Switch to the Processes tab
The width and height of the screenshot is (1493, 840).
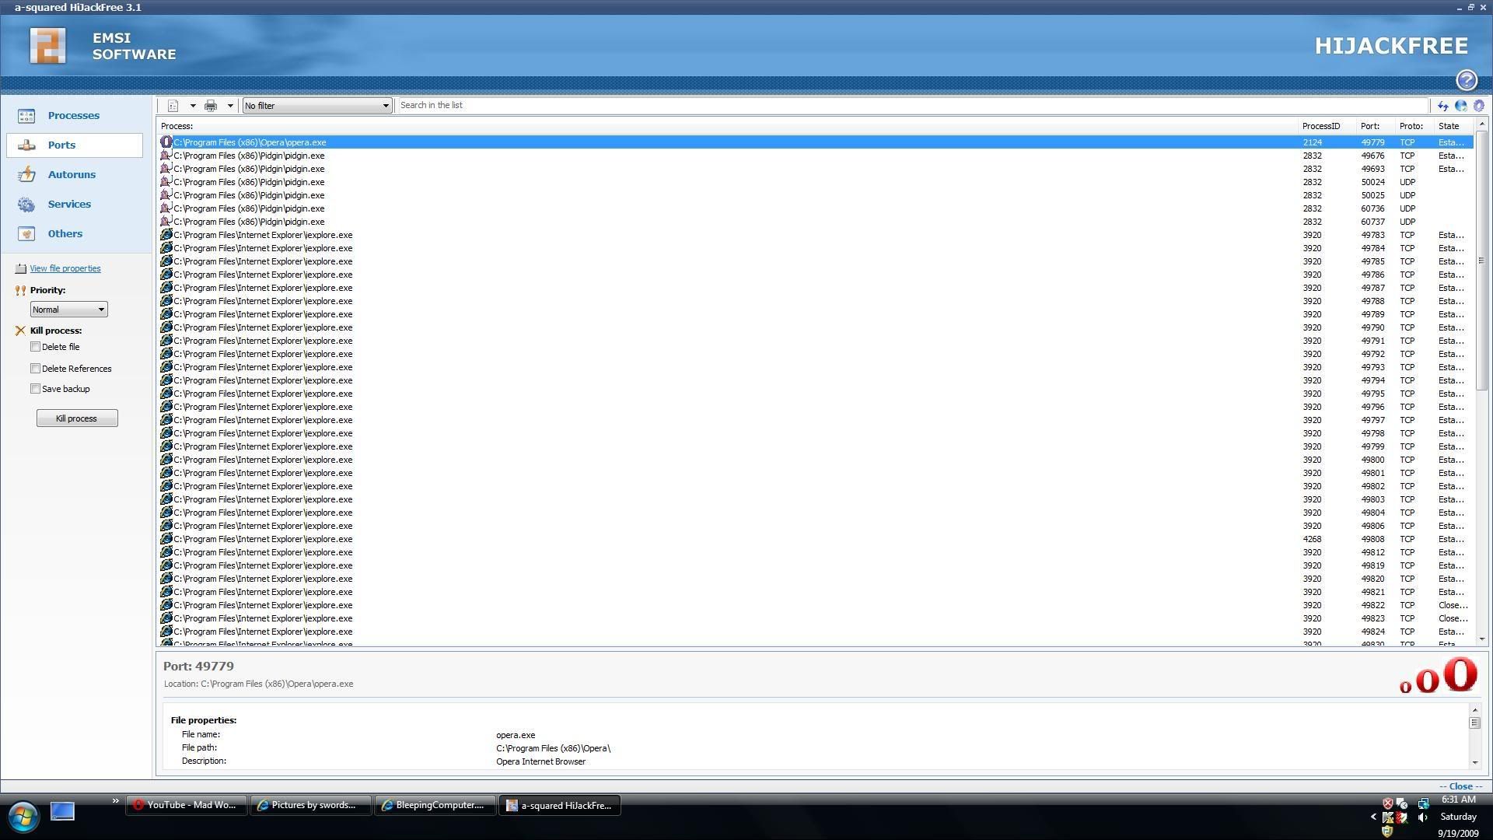tap(74, 116)
